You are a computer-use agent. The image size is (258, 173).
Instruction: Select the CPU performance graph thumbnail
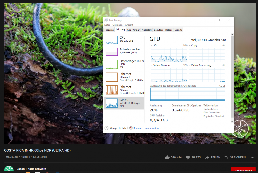[112, 40]
